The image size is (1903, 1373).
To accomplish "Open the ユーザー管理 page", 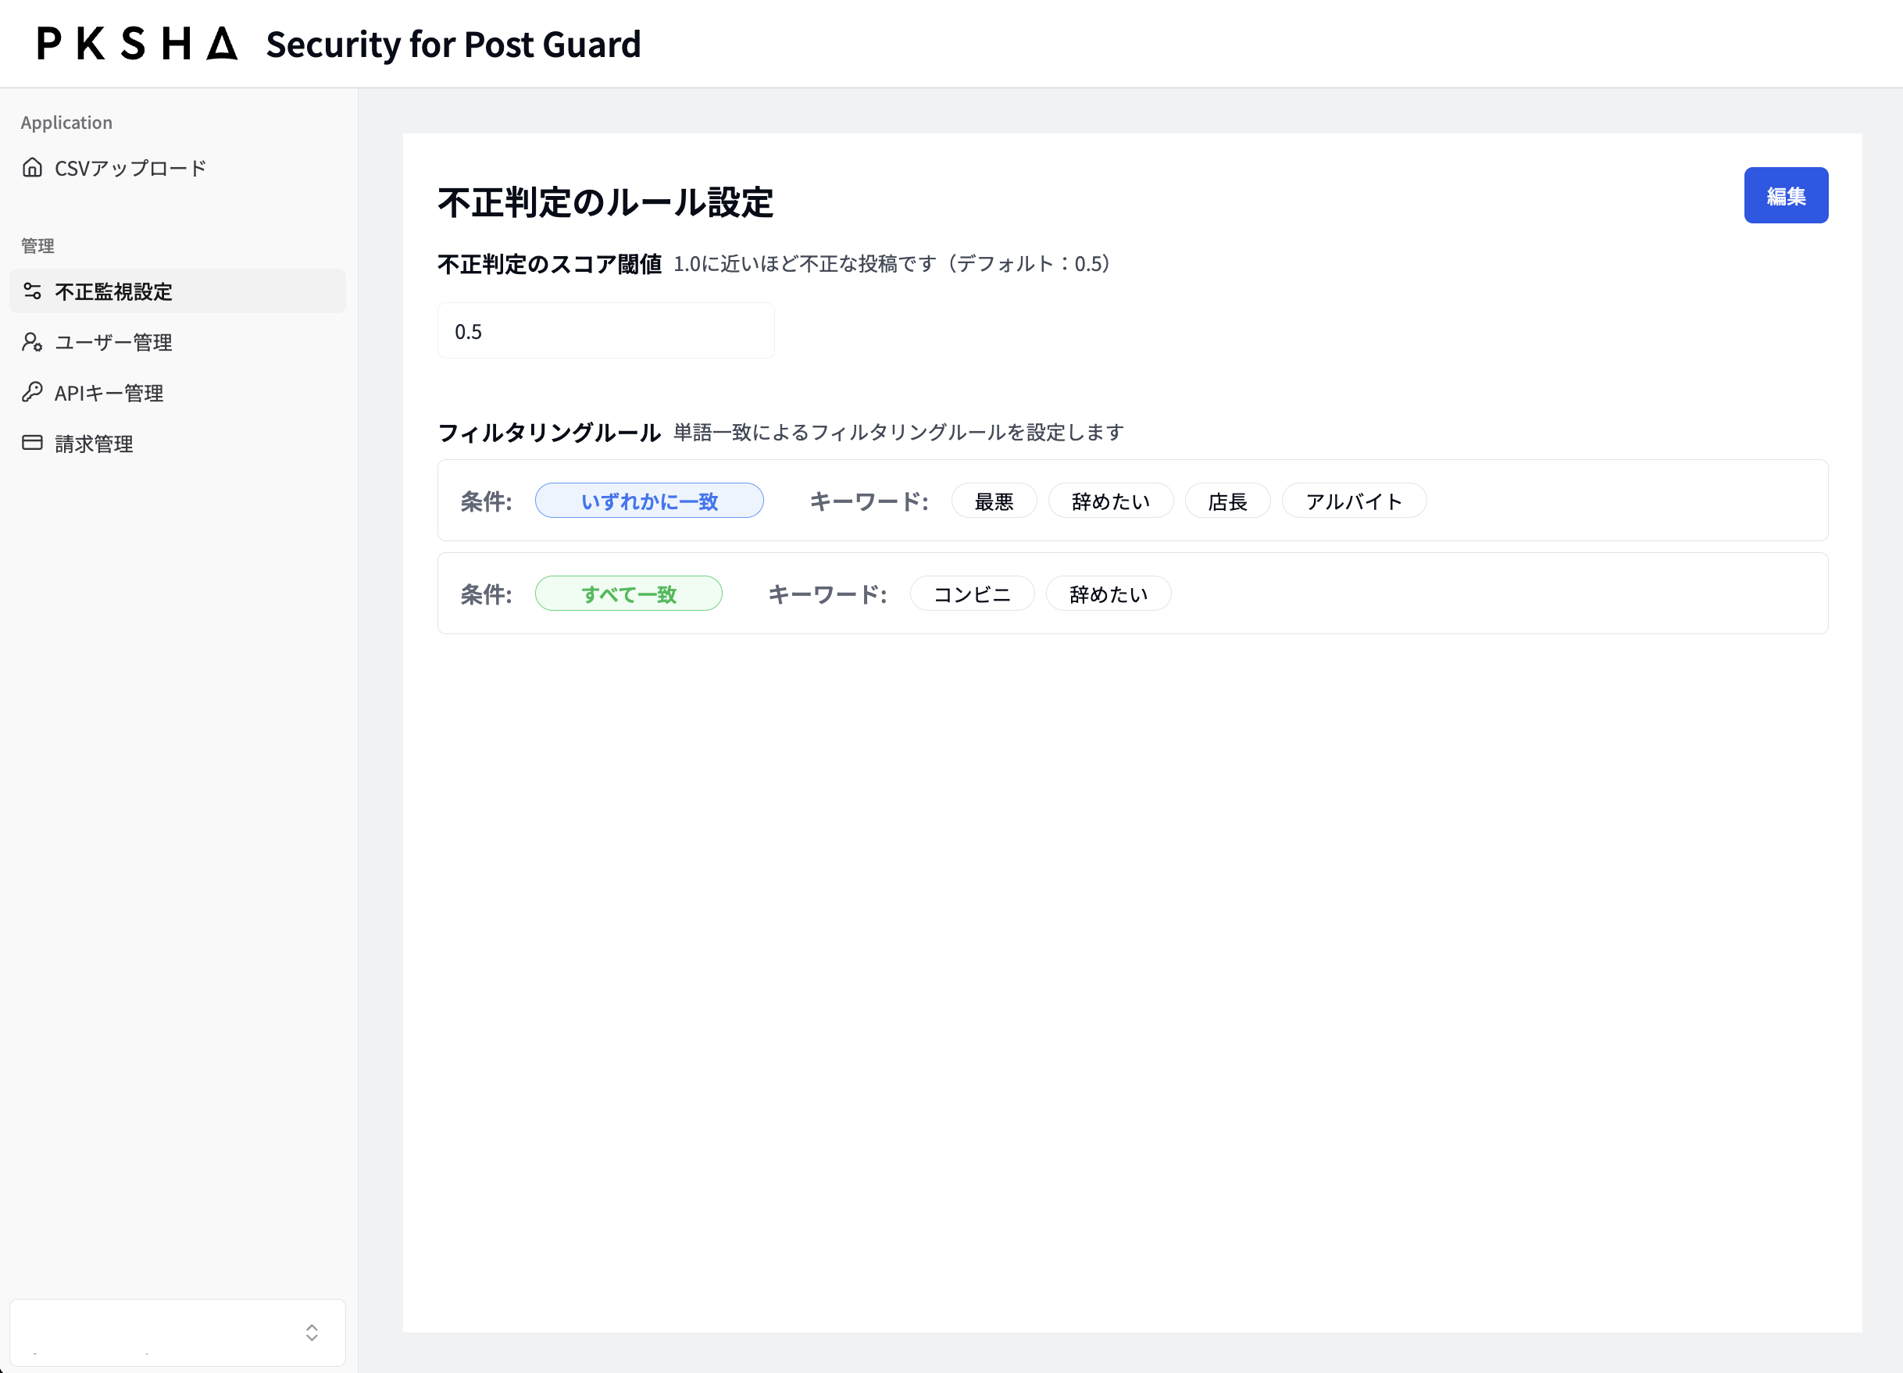I will 113,342.
